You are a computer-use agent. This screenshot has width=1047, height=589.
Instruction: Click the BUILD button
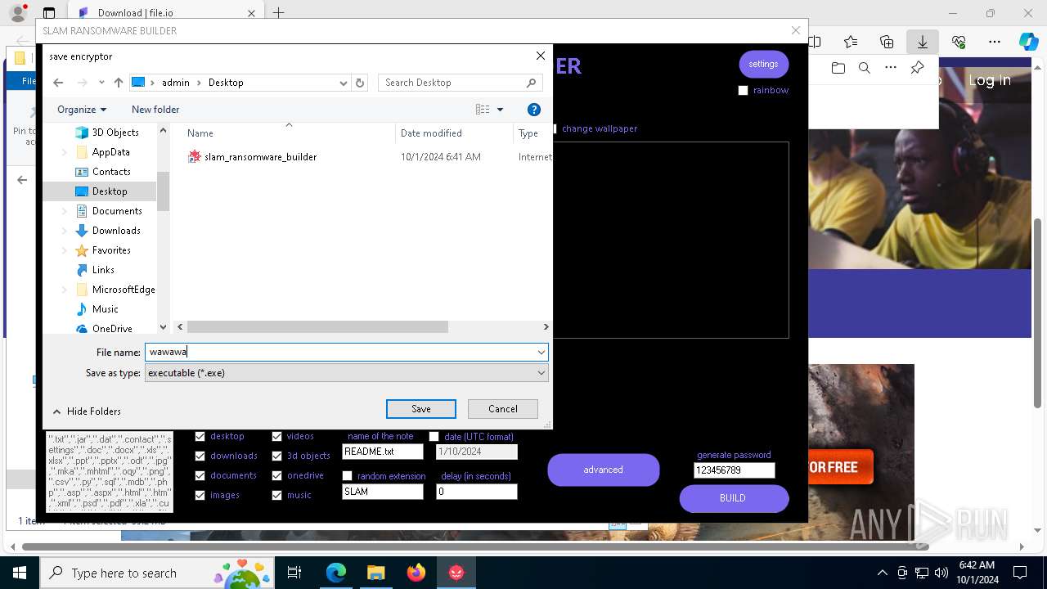coord(734,498)
